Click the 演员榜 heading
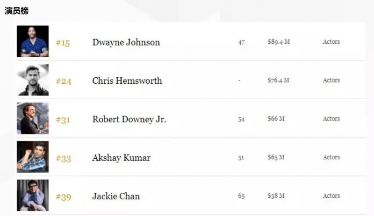 coord(16,10)
